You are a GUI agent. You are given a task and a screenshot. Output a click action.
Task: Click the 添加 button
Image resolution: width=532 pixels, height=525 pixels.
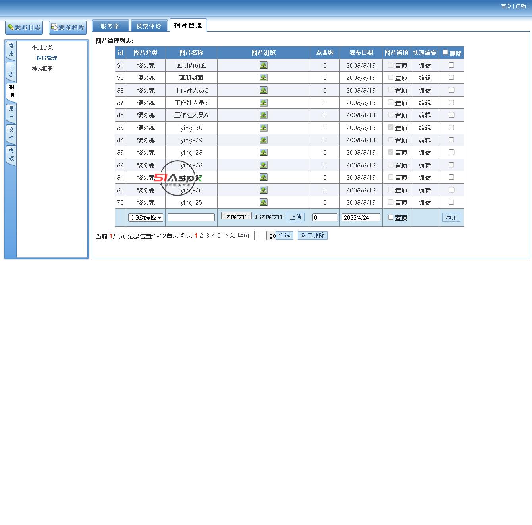pos(451,217)
